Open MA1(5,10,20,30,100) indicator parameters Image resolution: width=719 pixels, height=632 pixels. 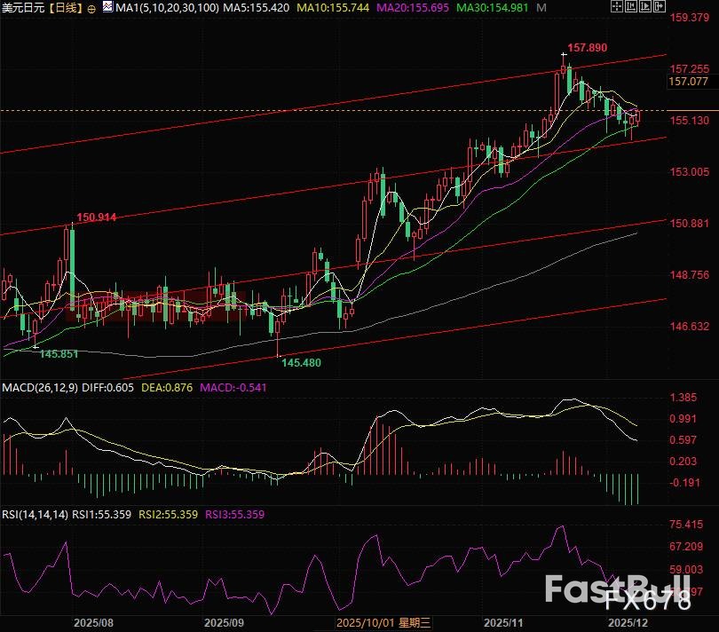(160, 8)
